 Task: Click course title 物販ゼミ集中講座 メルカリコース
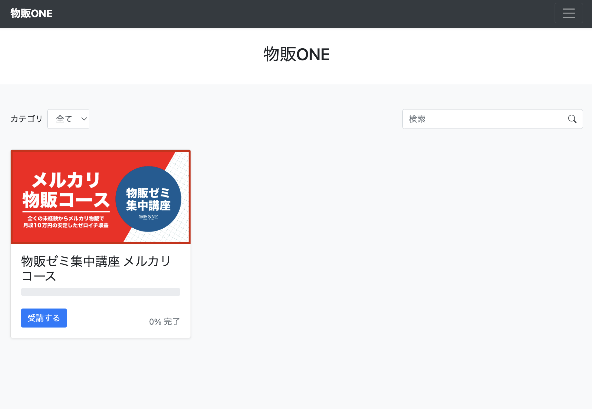tap(96, 269)
